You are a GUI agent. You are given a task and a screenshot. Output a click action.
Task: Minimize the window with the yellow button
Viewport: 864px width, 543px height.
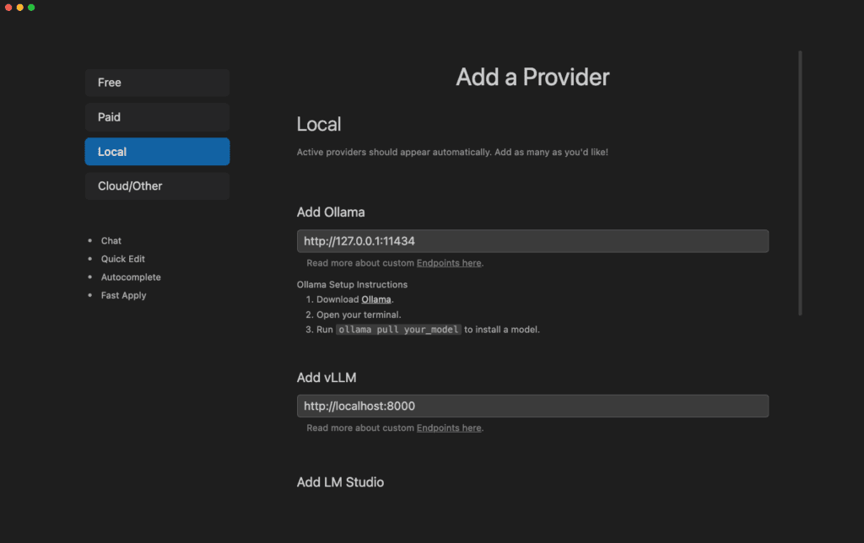(20, 7)
